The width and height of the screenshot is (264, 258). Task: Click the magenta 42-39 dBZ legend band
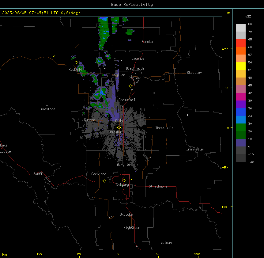pos(241,97)
